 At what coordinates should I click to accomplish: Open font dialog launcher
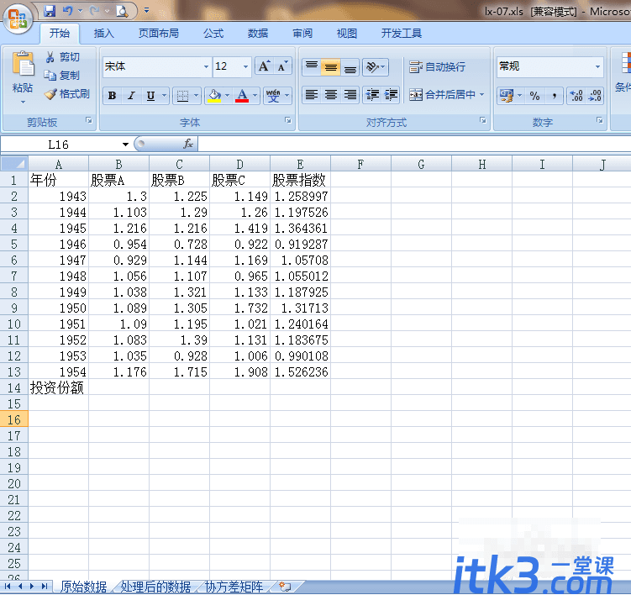287,120
